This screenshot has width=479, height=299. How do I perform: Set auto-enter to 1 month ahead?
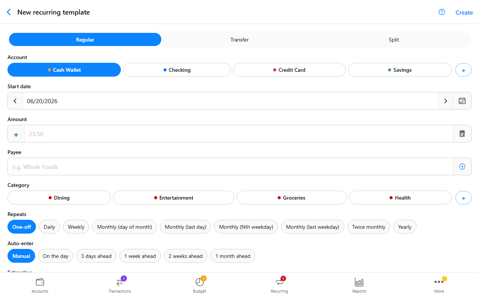(x=233, y=256)
